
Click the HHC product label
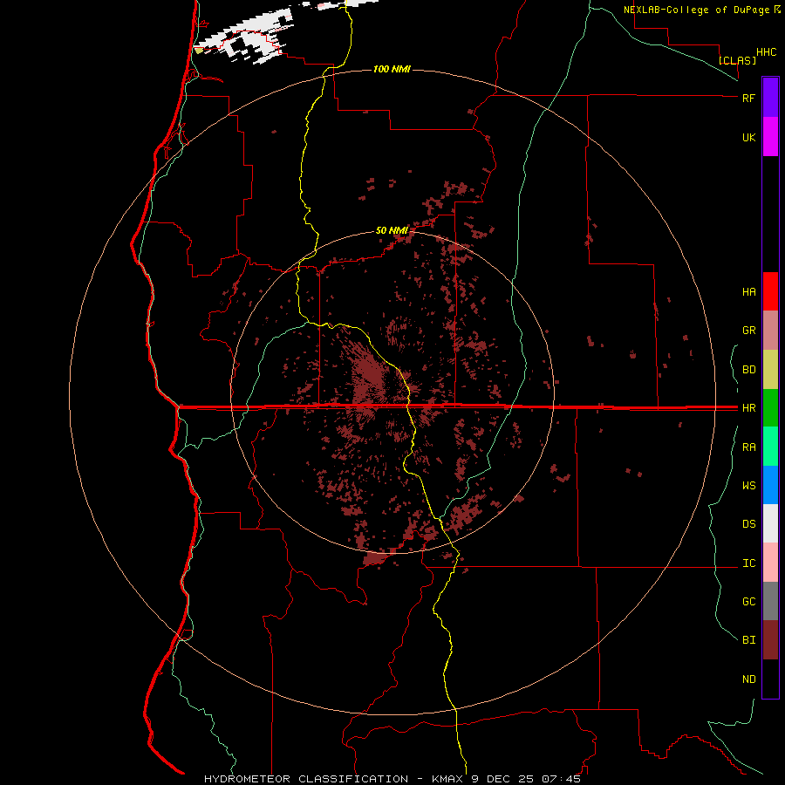767,52
